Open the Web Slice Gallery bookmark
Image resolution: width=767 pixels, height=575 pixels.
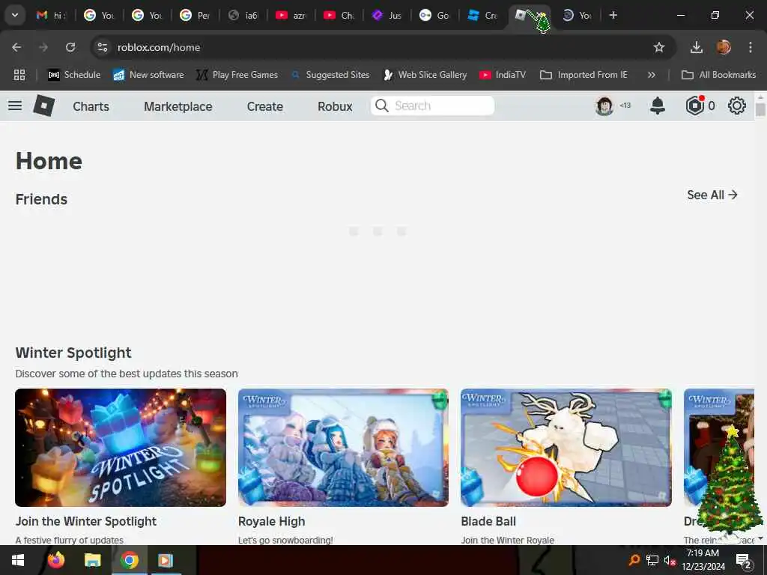pyautogui.click(x=425, y=75)
